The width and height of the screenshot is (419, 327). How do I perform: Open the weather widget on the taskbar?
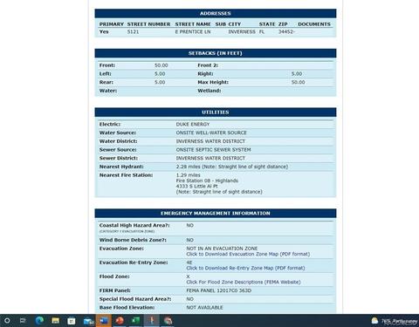coord(395,321)
